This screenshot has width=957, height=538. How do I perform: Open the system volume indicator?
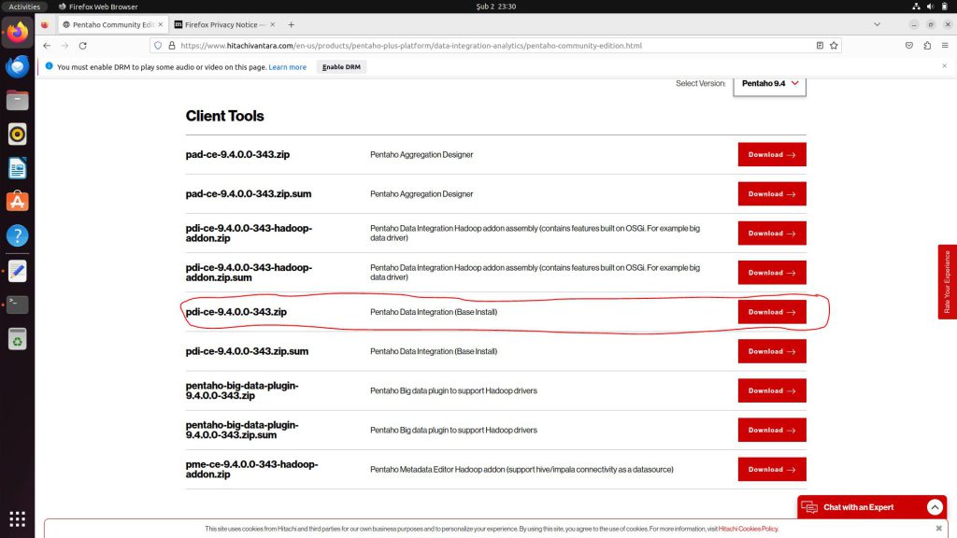930,7
